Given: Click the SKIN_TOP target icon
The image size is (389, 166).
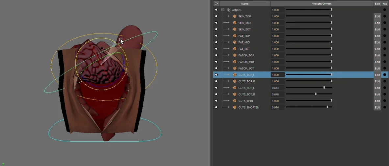Looking at the screenshot, I should pyautogui.click(x=235, y=16).
